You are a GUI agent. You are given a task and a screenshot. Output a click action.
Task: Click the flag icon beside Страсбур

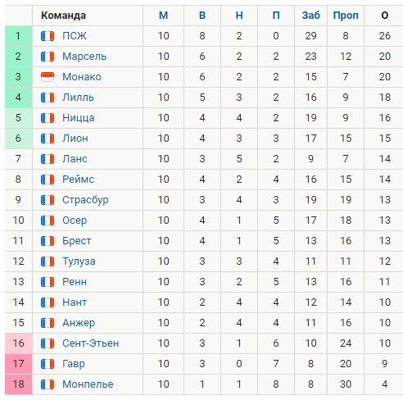(48, 200)
